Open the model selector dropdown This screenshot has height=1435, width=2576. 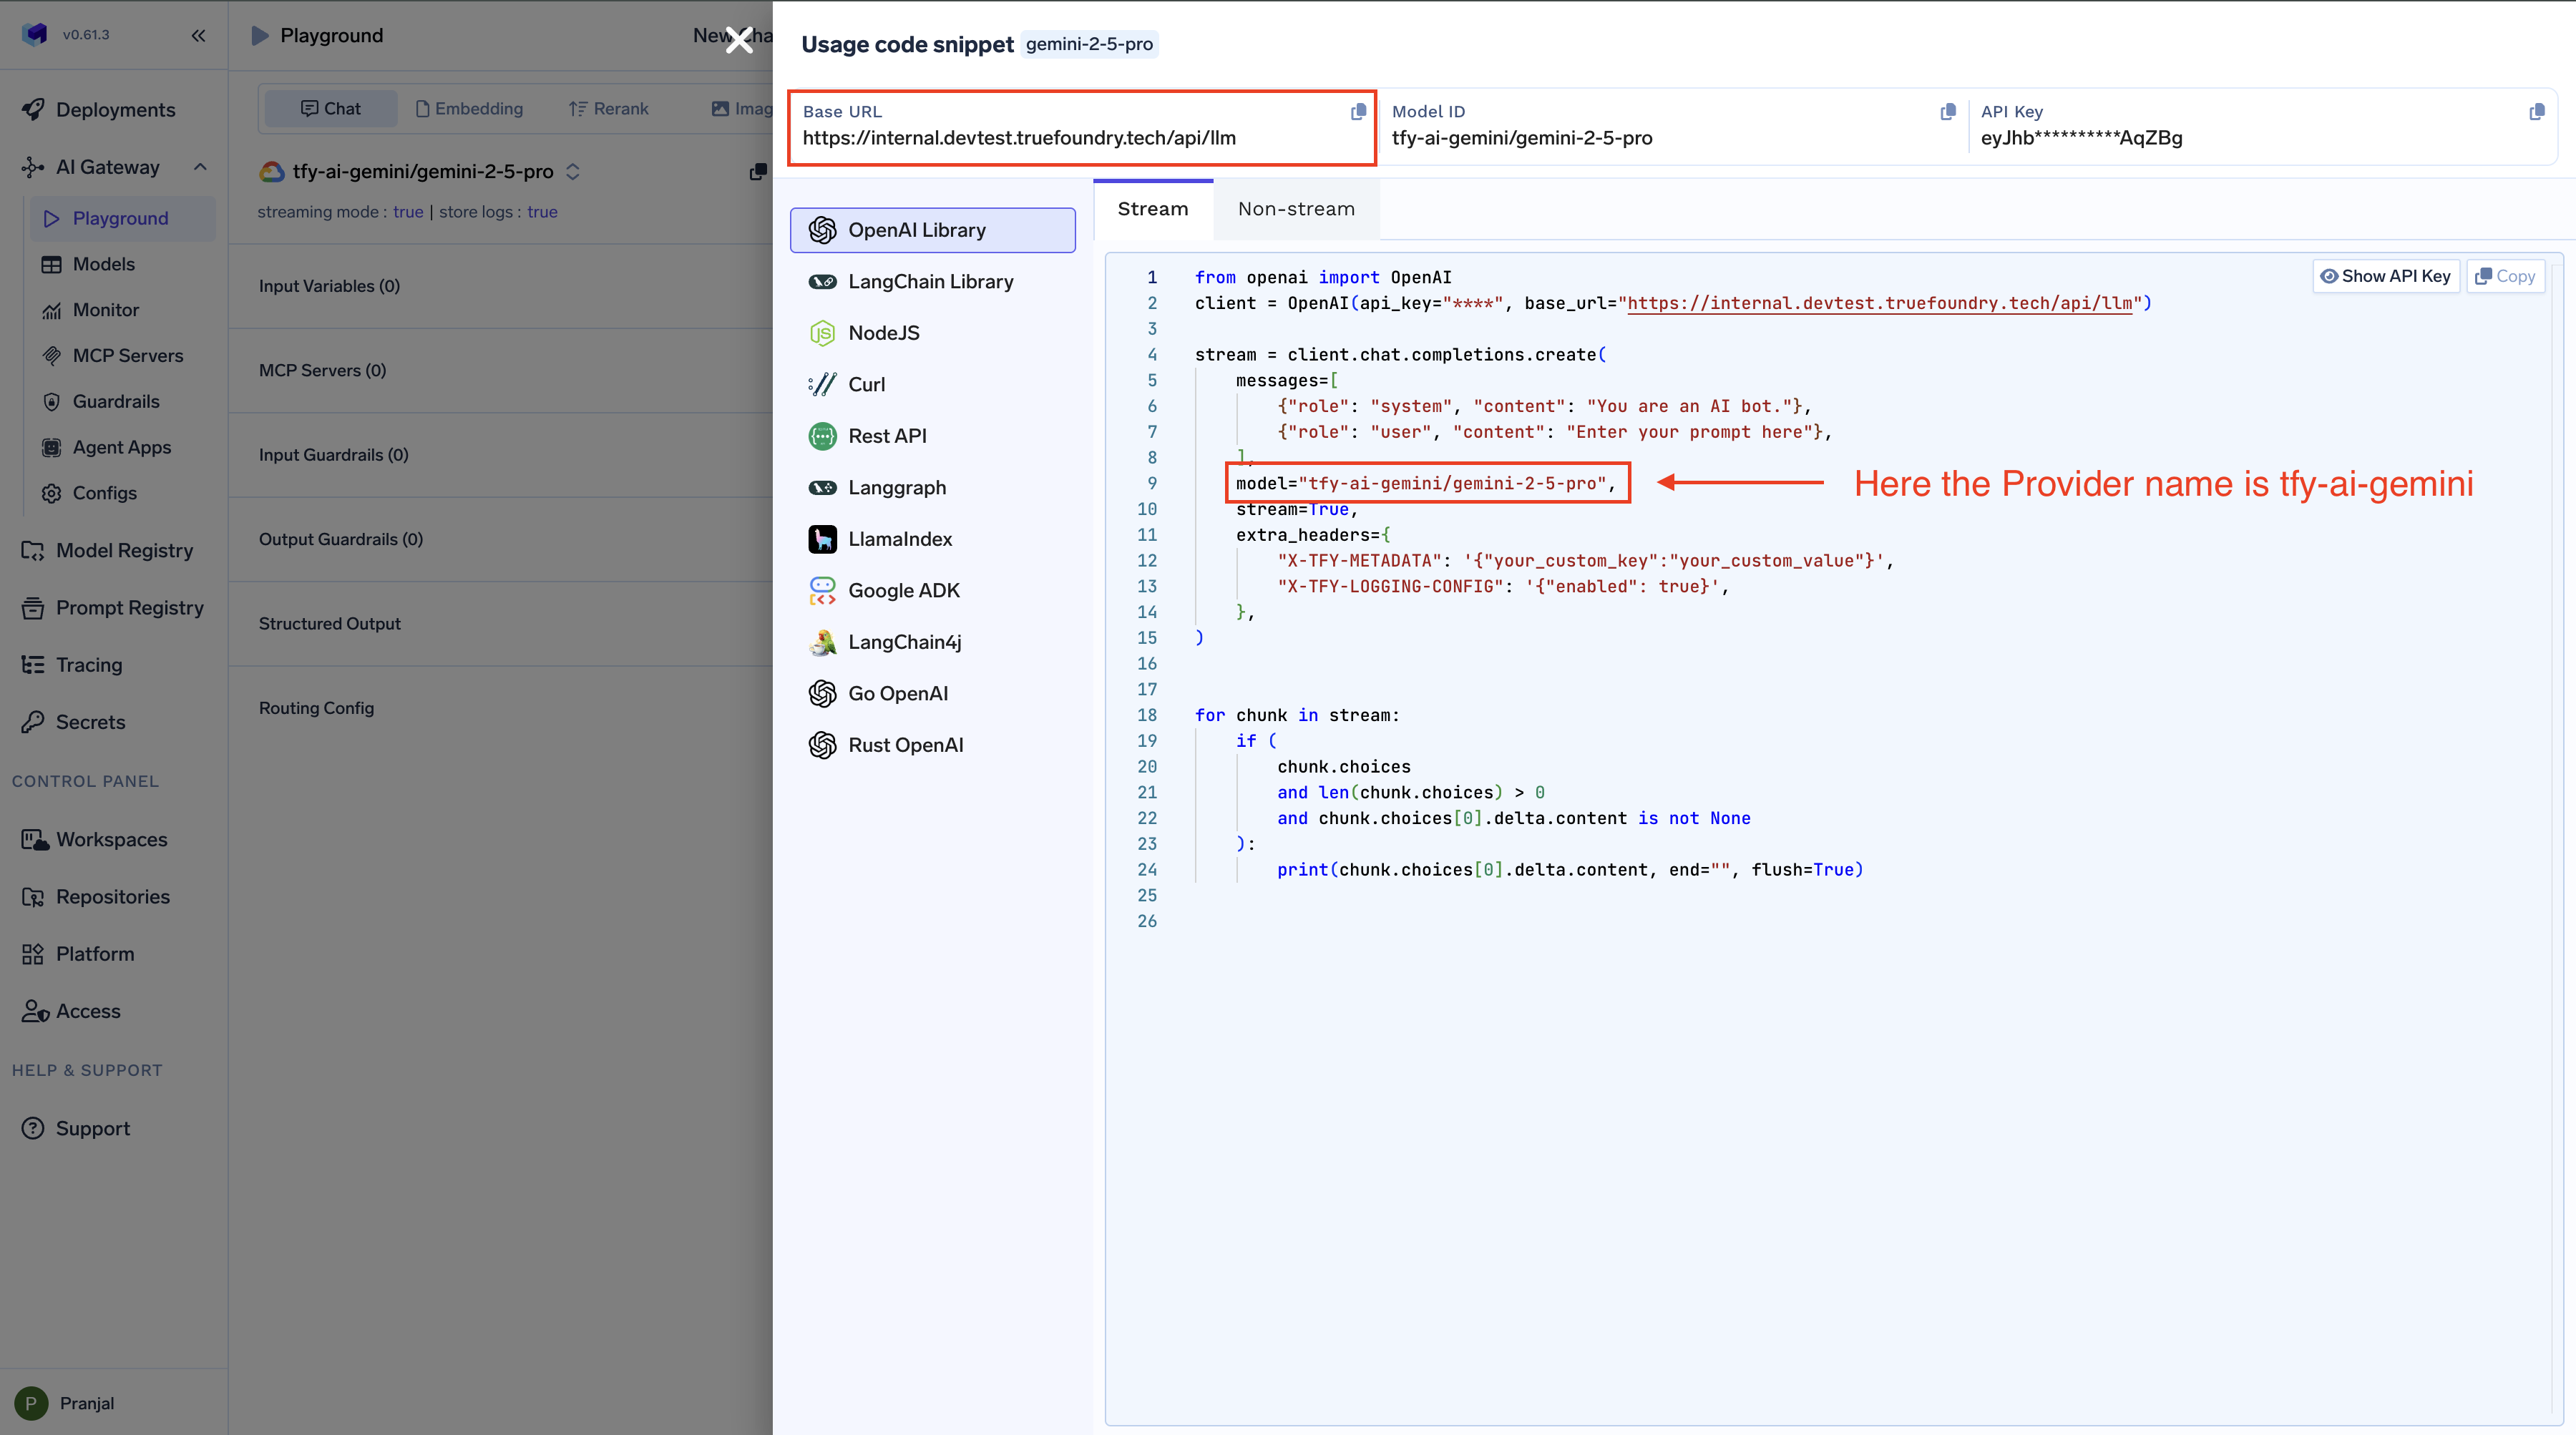point(420,172)
